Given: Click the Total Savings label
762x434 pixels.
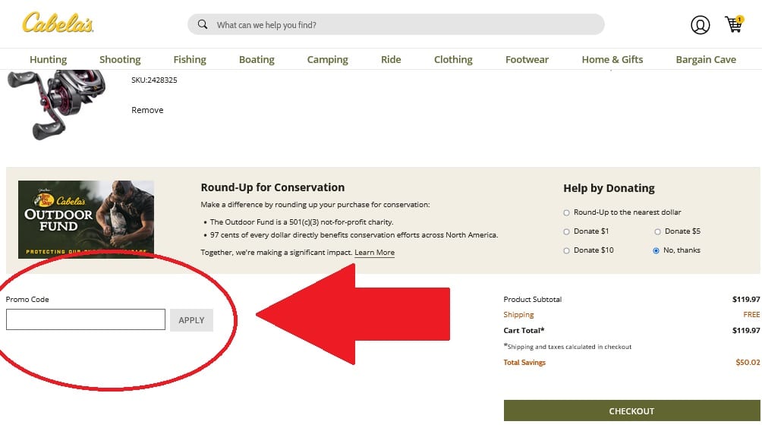Looking at the screenshot, I should click(524, 362).
